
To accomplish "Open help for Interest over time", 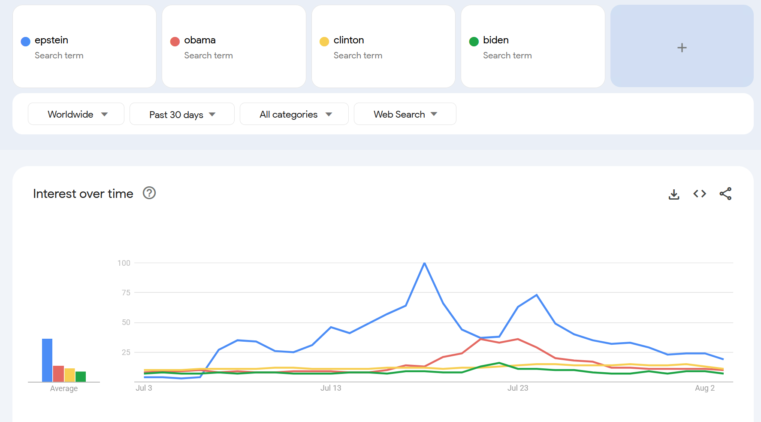I will [x=149, y=193].
